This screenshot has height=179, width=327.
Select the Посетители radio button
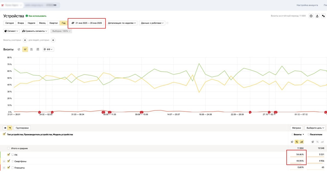308,135
